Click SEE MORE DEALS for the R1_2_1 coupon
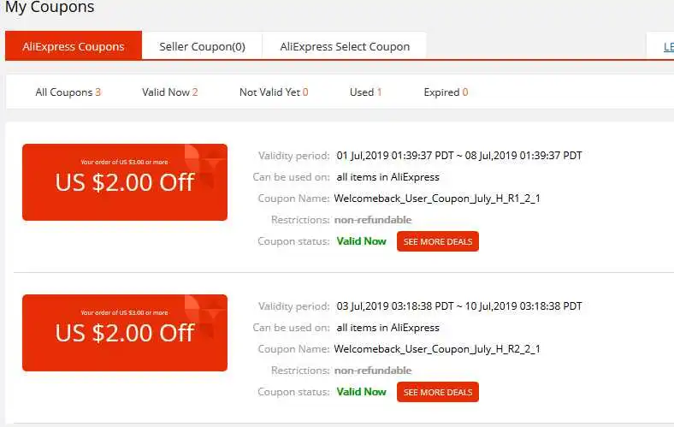This screenshot has height=427, width=674. click(x=438, y=241)
